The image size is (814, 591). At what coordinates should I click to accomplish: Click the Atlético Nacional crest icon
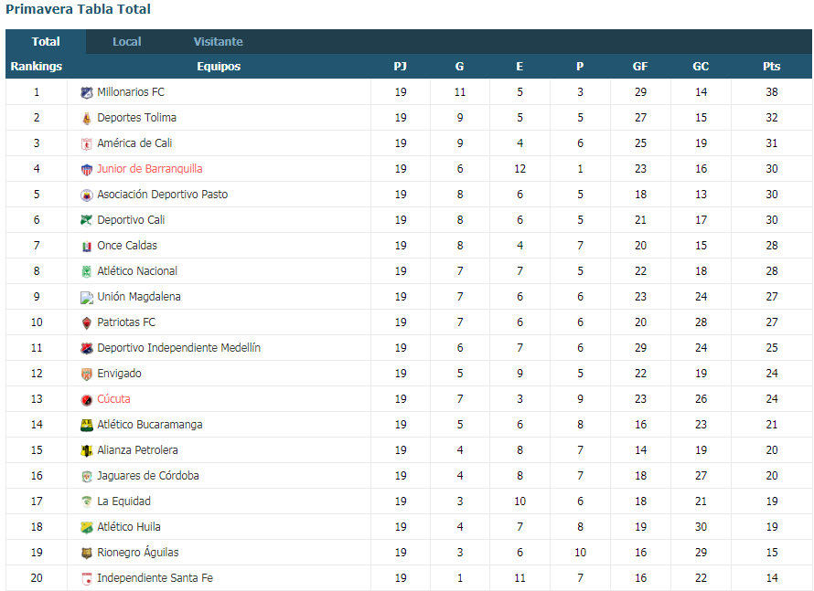tap(87, 271)
